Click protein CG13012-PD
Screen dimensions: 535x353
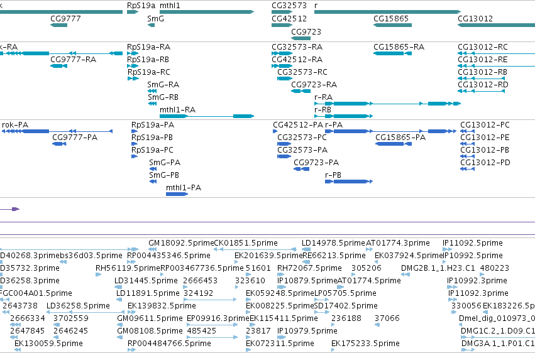(x=468, y=169)
